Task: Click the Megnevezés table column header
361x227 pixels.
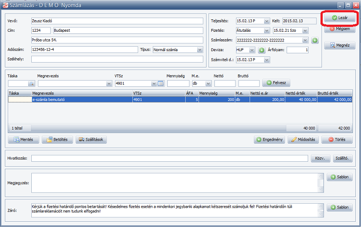Action: click(82, 93)
